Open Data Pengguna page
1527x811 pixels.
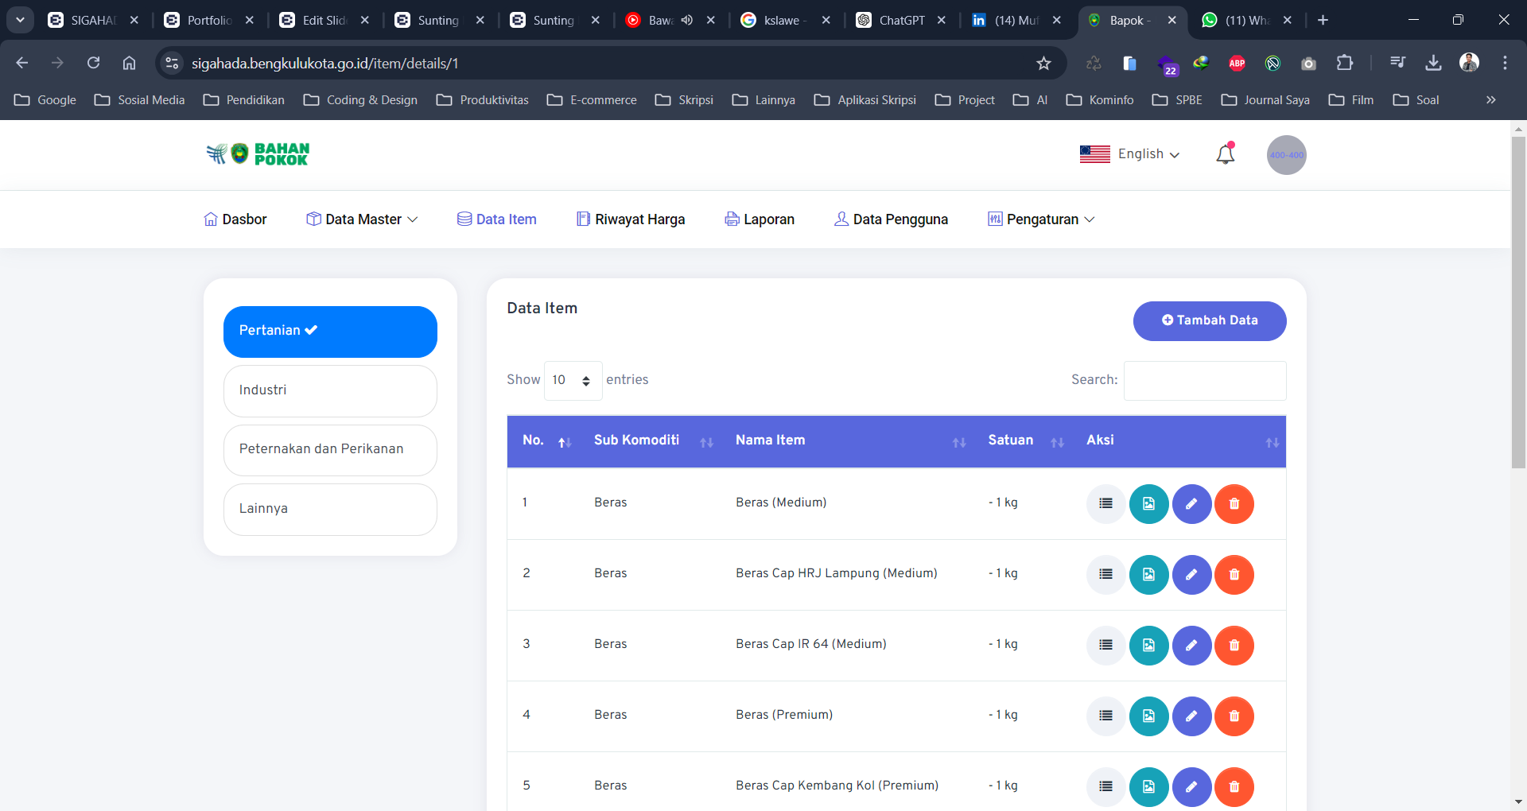click(x=891, y=219)
